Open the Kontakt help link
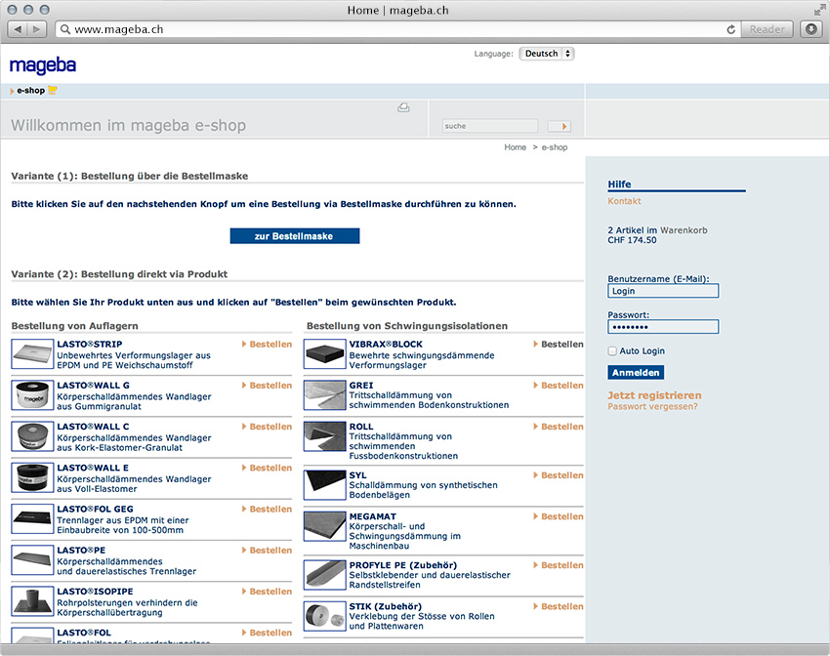The width and height of the screenshot is (830, 656). (624, 201)
